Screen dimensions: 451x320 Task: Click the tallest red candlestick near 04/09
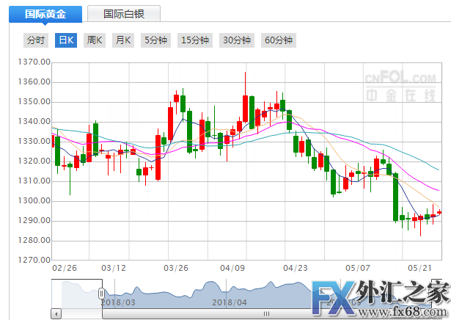(246, 109)
